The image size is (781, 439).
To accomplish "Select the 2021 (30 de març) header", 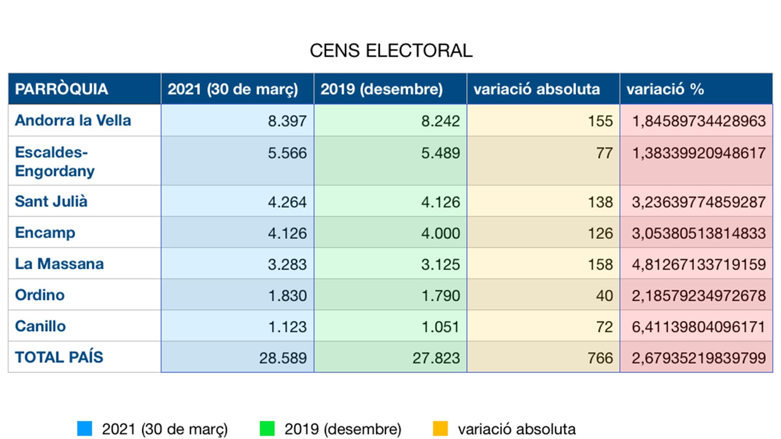I will pyautogui.click(x=233, y=89).
